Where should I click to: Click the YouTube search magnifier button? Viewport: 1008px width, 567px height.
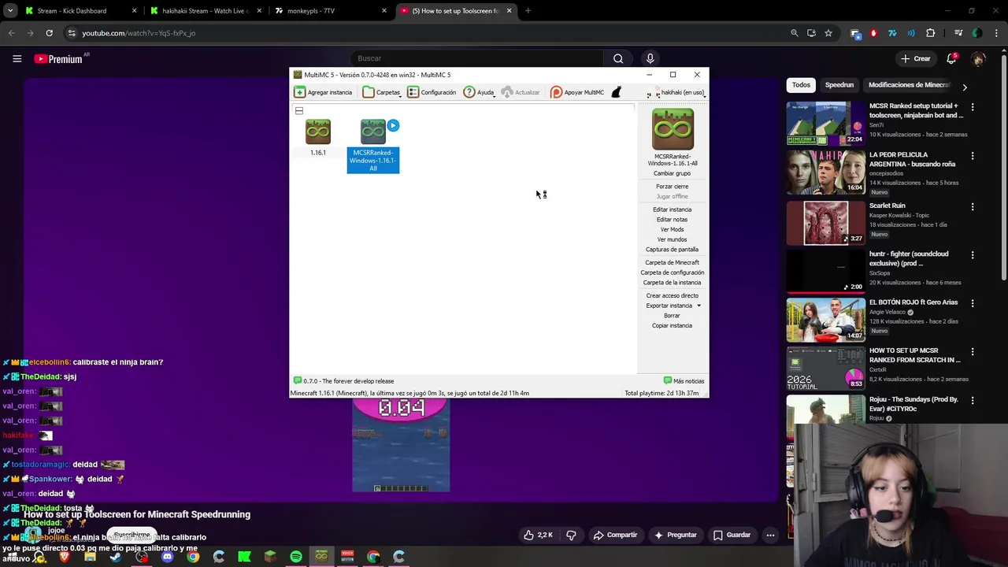tap(618, 58)
